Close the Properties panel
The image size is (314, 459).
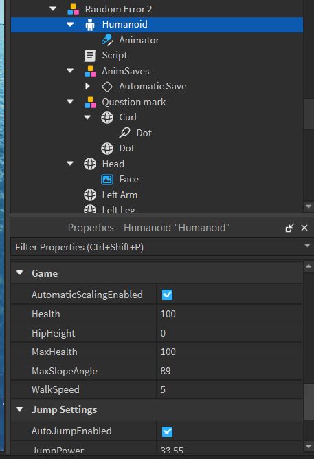coord(304,228)
